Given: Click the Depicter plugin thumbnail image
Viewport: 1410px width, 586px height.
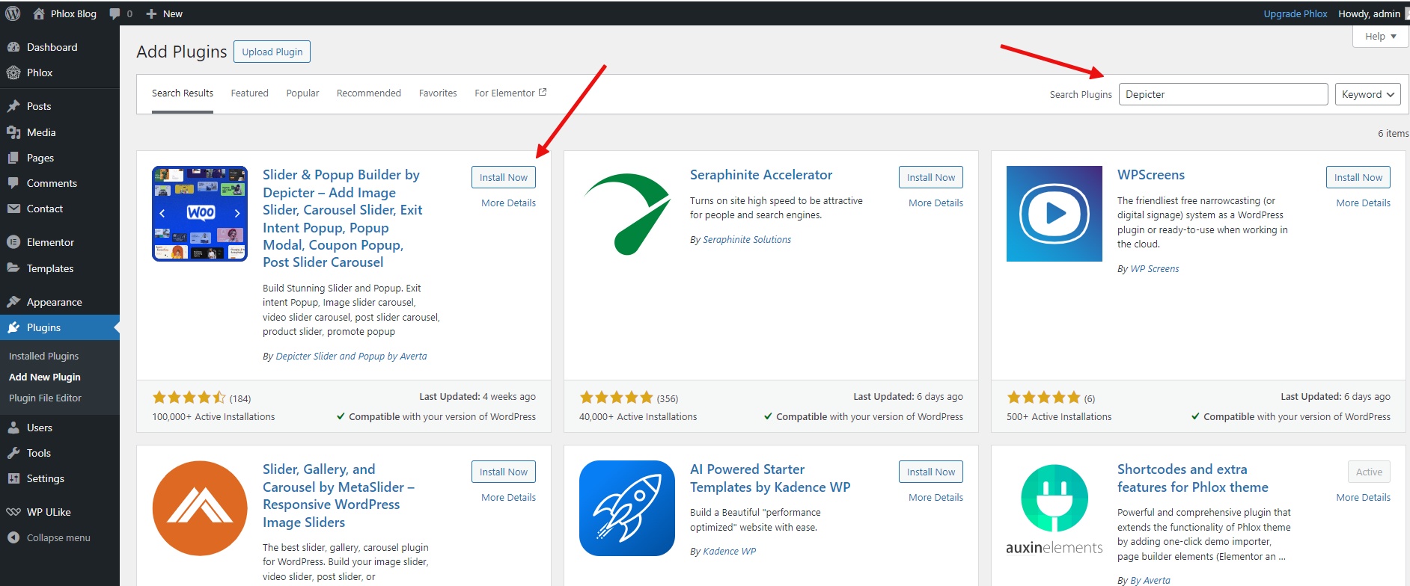Looking at the screenshot, I should pos(200,214).
